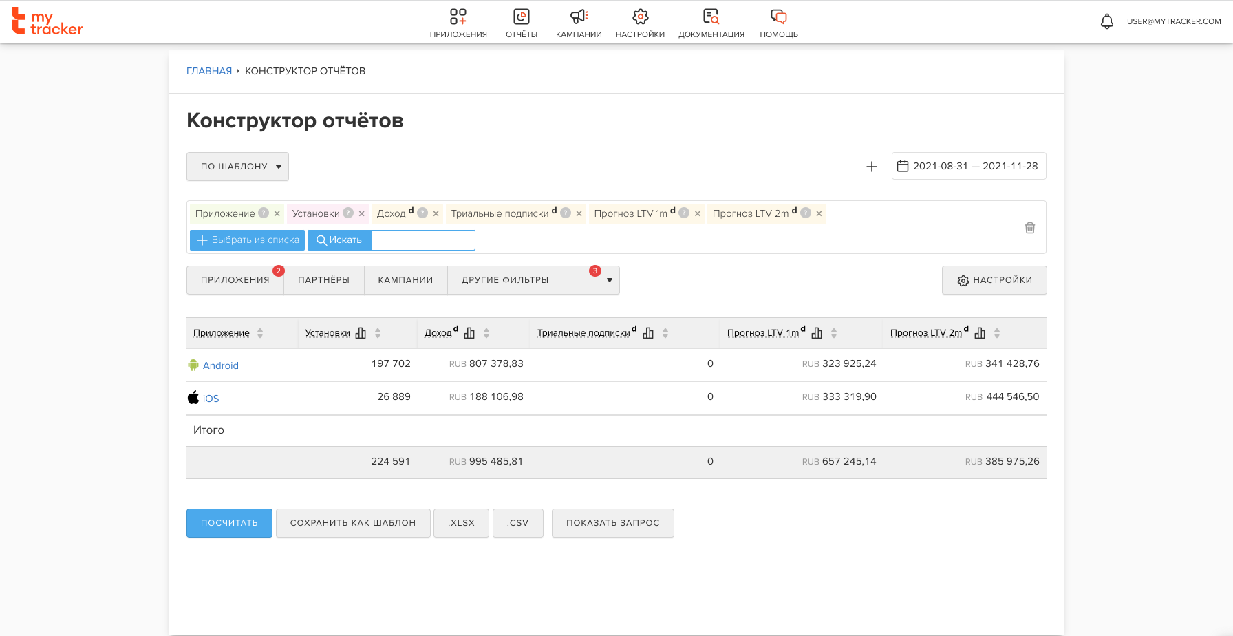Open the Отчёты menu
Screen dimensions: 1233x636
pos(521,23)
